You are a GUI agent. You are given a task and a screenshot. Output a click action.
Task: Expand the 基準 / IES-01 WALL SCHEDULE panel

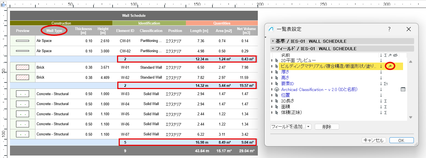[x=342, y=41]
